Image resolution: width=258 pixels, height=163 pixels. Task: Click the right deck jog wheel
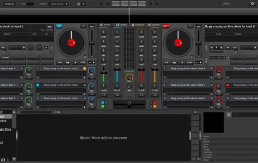click(x=178, y=42)
